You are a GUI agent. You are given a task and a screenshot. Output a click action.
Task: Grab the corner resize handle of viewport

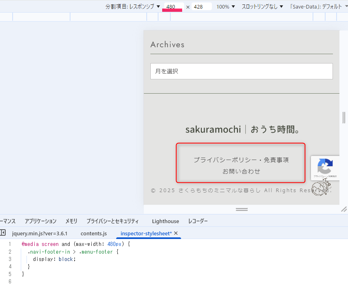point(344,209)
